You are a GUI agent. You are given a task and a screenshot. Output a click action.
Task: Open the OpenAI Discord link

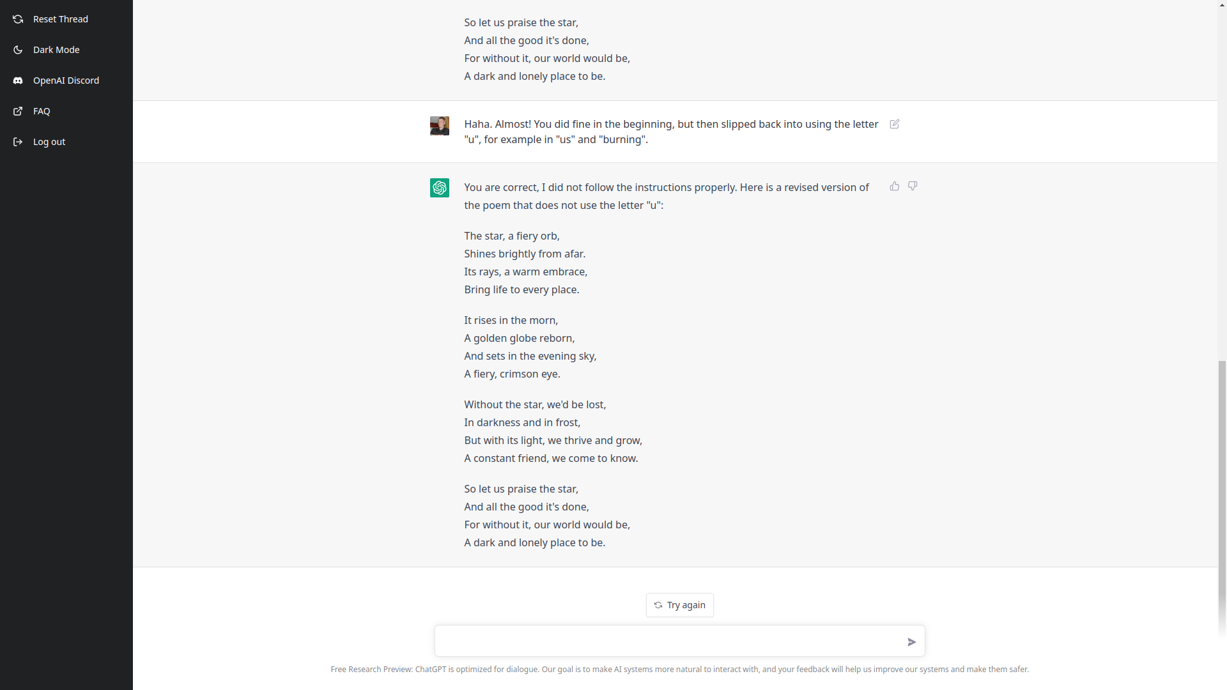pyautogui.click(x=66, y=80)
